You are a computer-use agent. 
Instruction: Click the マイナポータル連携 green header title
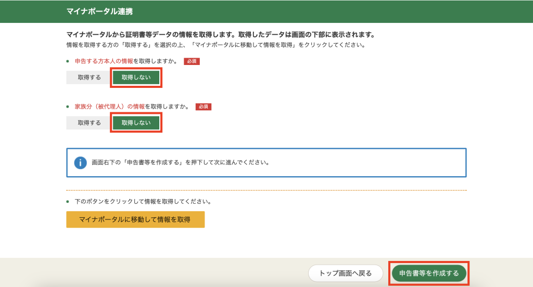pyautogui.click(x=96, y=11)
